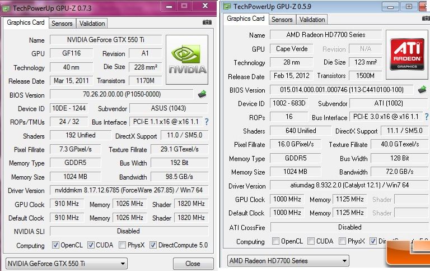Click the ASUS (1043) subvendor value
Viewport: 430px width, 271px height.
[169, 108]
